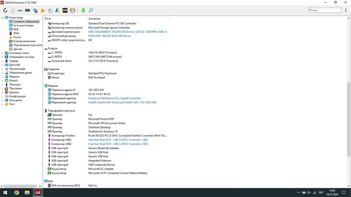Click the Refresh toolbar icon
This screenshot has height=197, width=351.
(5, 10)
